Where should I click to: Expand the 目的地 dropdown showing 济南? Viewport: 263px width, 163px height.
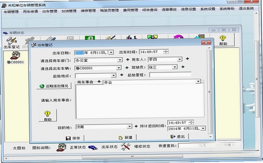(x=129, y=127)
